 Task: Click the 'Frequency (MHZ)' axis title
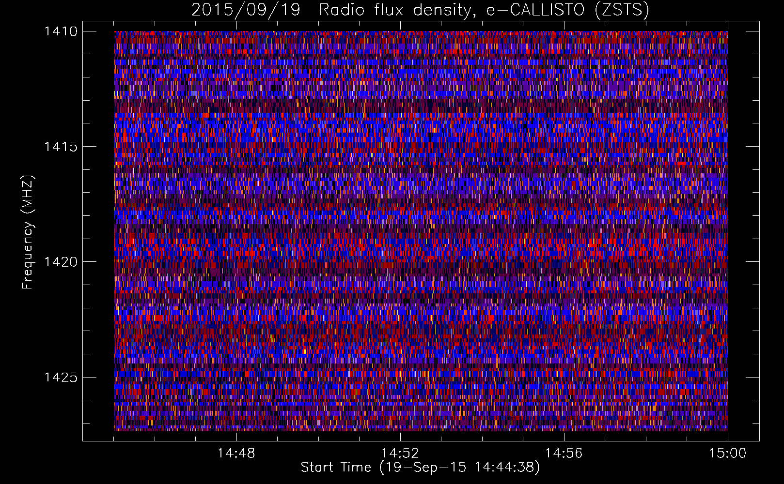28,232
